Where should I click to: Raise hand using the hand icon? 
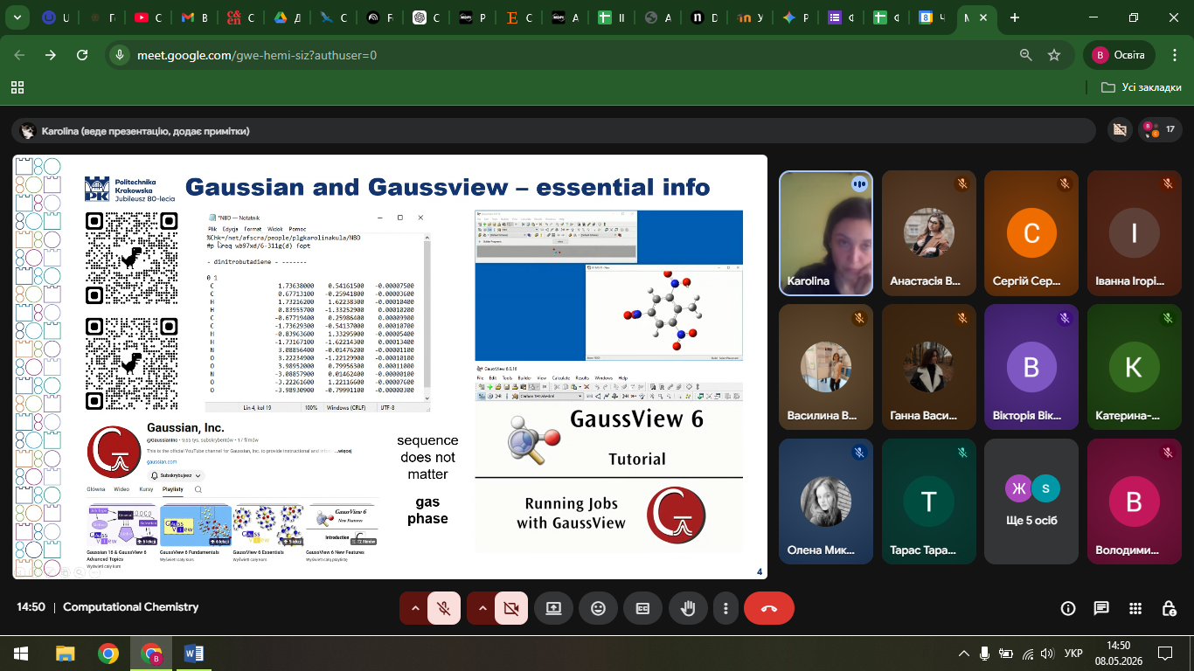[688, 608]
